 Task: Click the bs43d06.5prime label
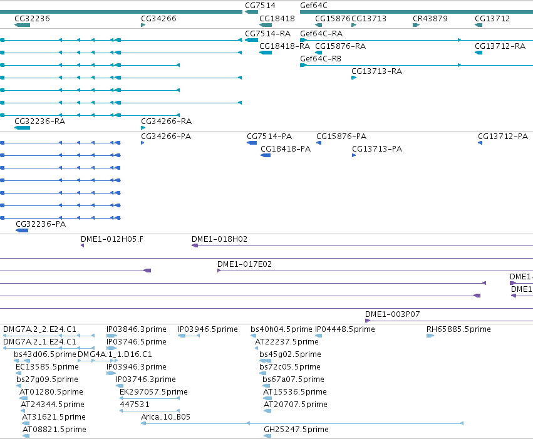(x=45, y=354)
